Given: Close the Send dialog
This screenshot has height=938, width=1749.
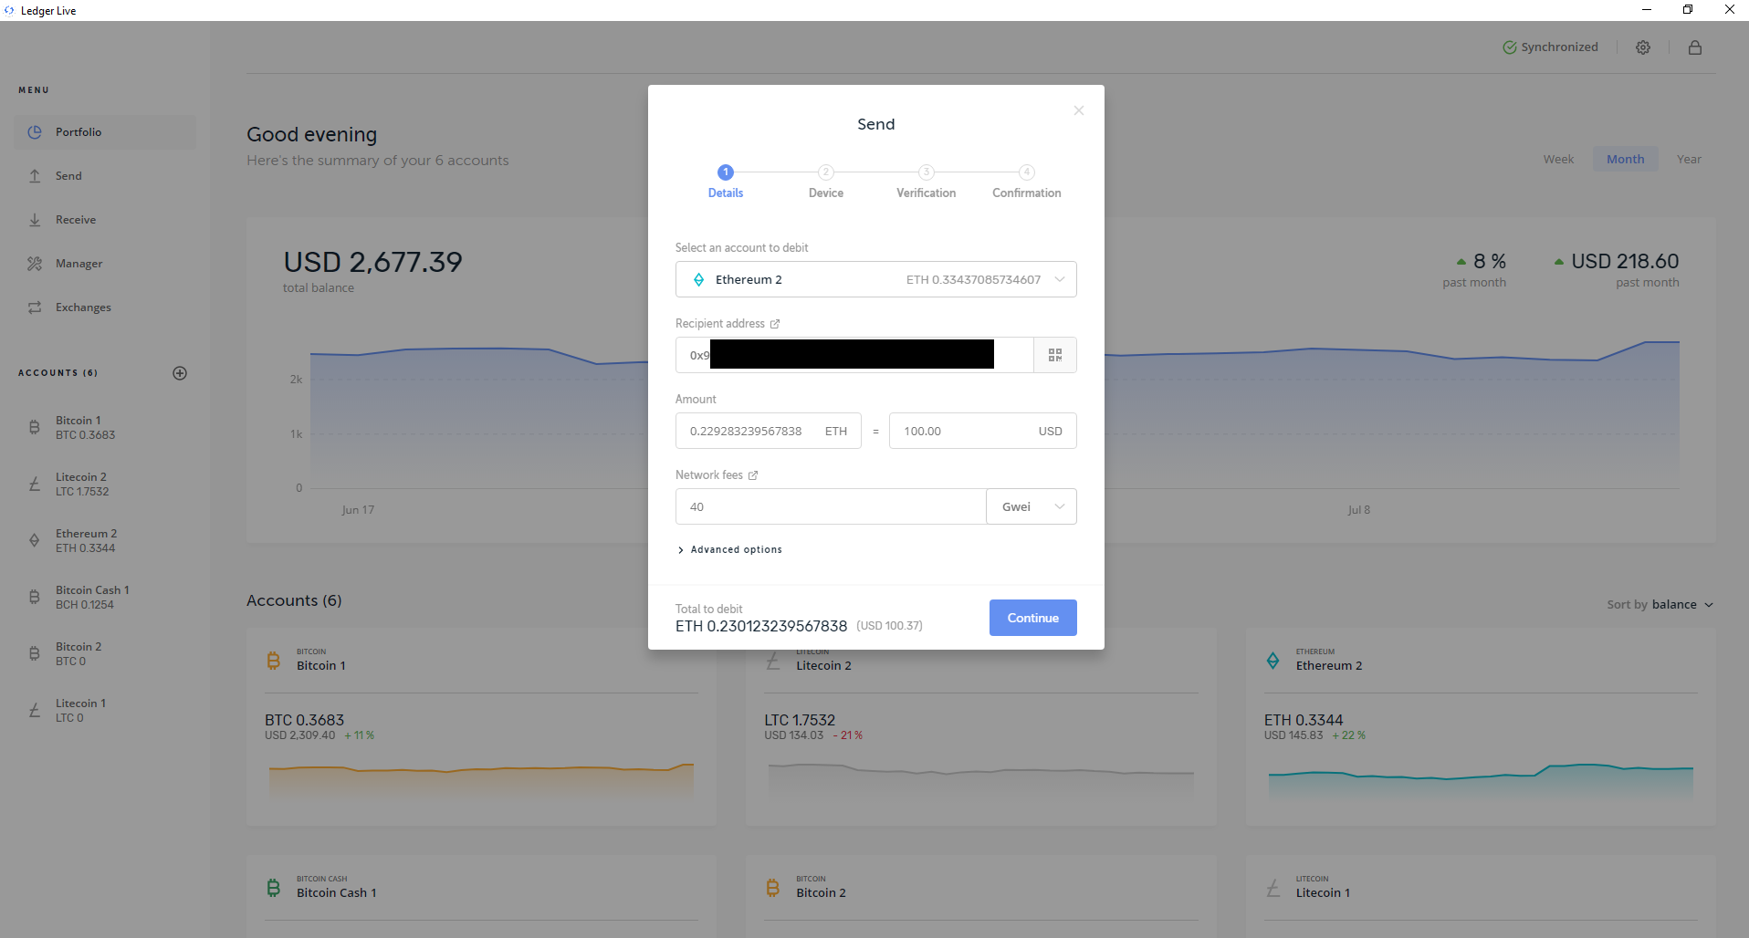Looking at the screenshot, I should [1079, 110].
